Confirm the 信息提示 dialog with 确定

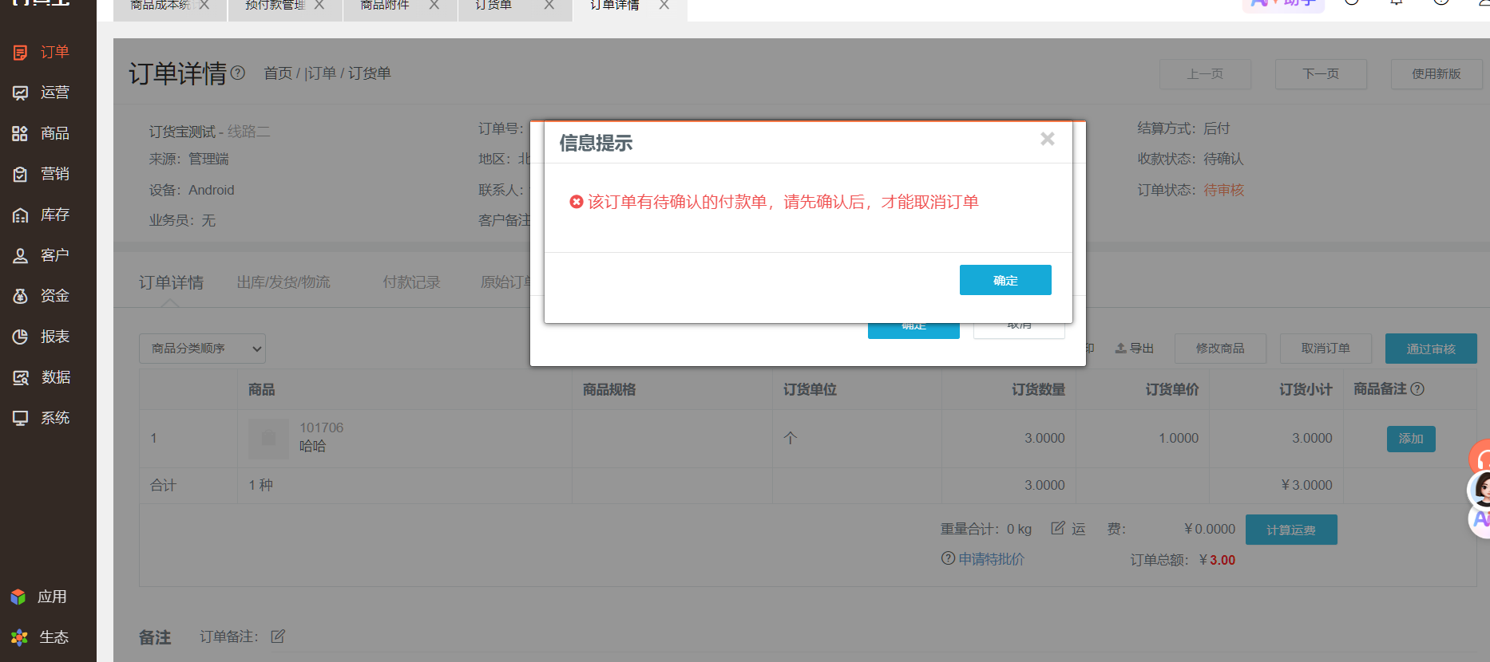pos(1005,280)
